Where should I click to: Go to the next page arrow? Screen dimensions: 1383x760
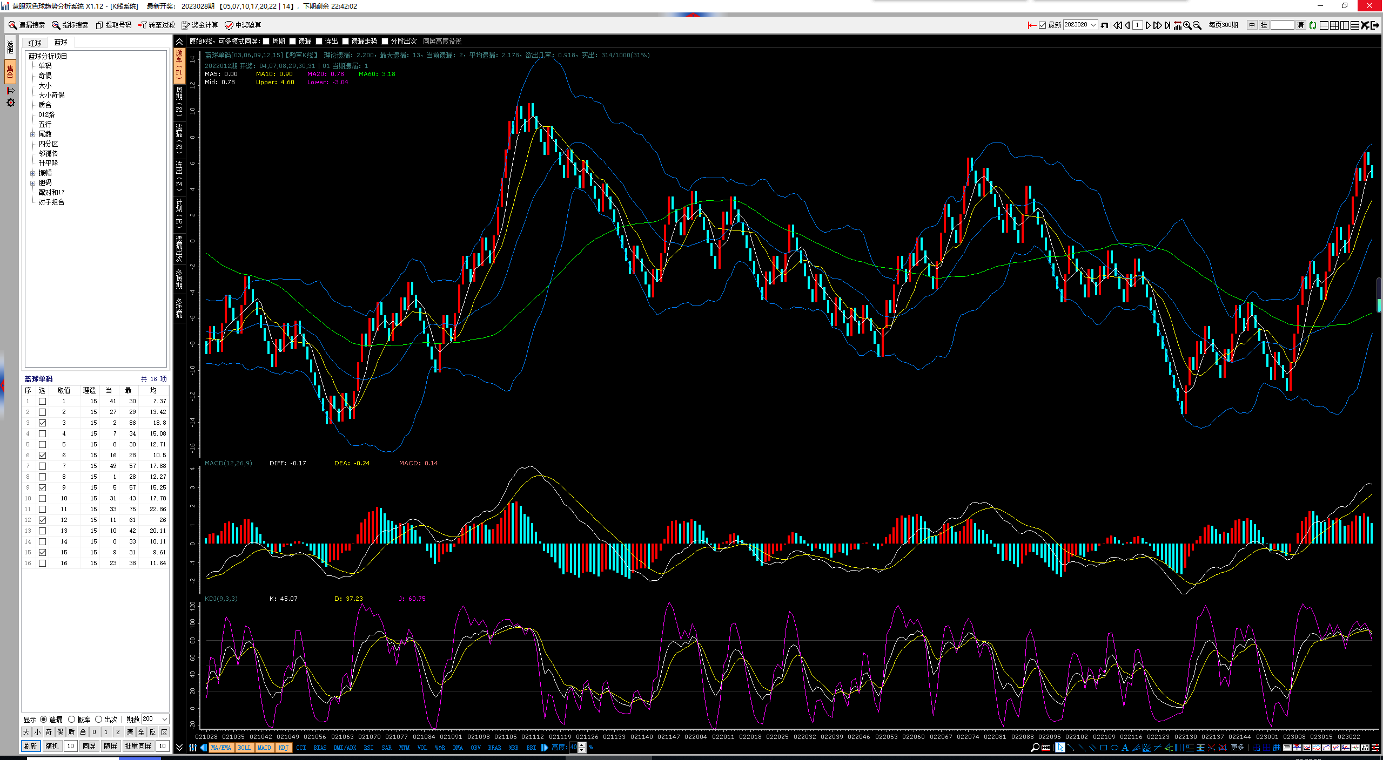tap(1148, 25)
